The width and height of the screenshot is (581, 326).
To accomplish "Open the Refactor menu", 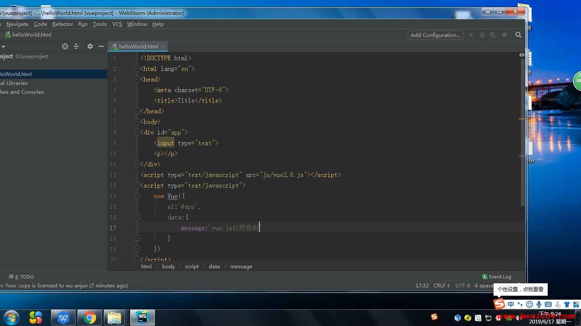I will pyautogui.click(x=63, y=24).
